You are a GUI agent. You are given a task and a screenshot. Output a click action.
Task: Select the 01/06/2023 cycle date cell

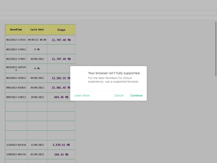pyautogui.click(x=37, y=155)
